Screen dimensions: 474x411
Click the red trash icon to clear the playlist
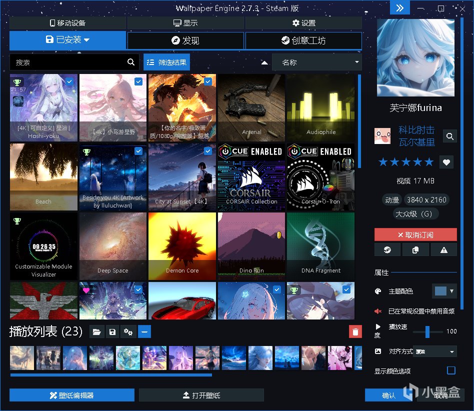coord(355,331)
